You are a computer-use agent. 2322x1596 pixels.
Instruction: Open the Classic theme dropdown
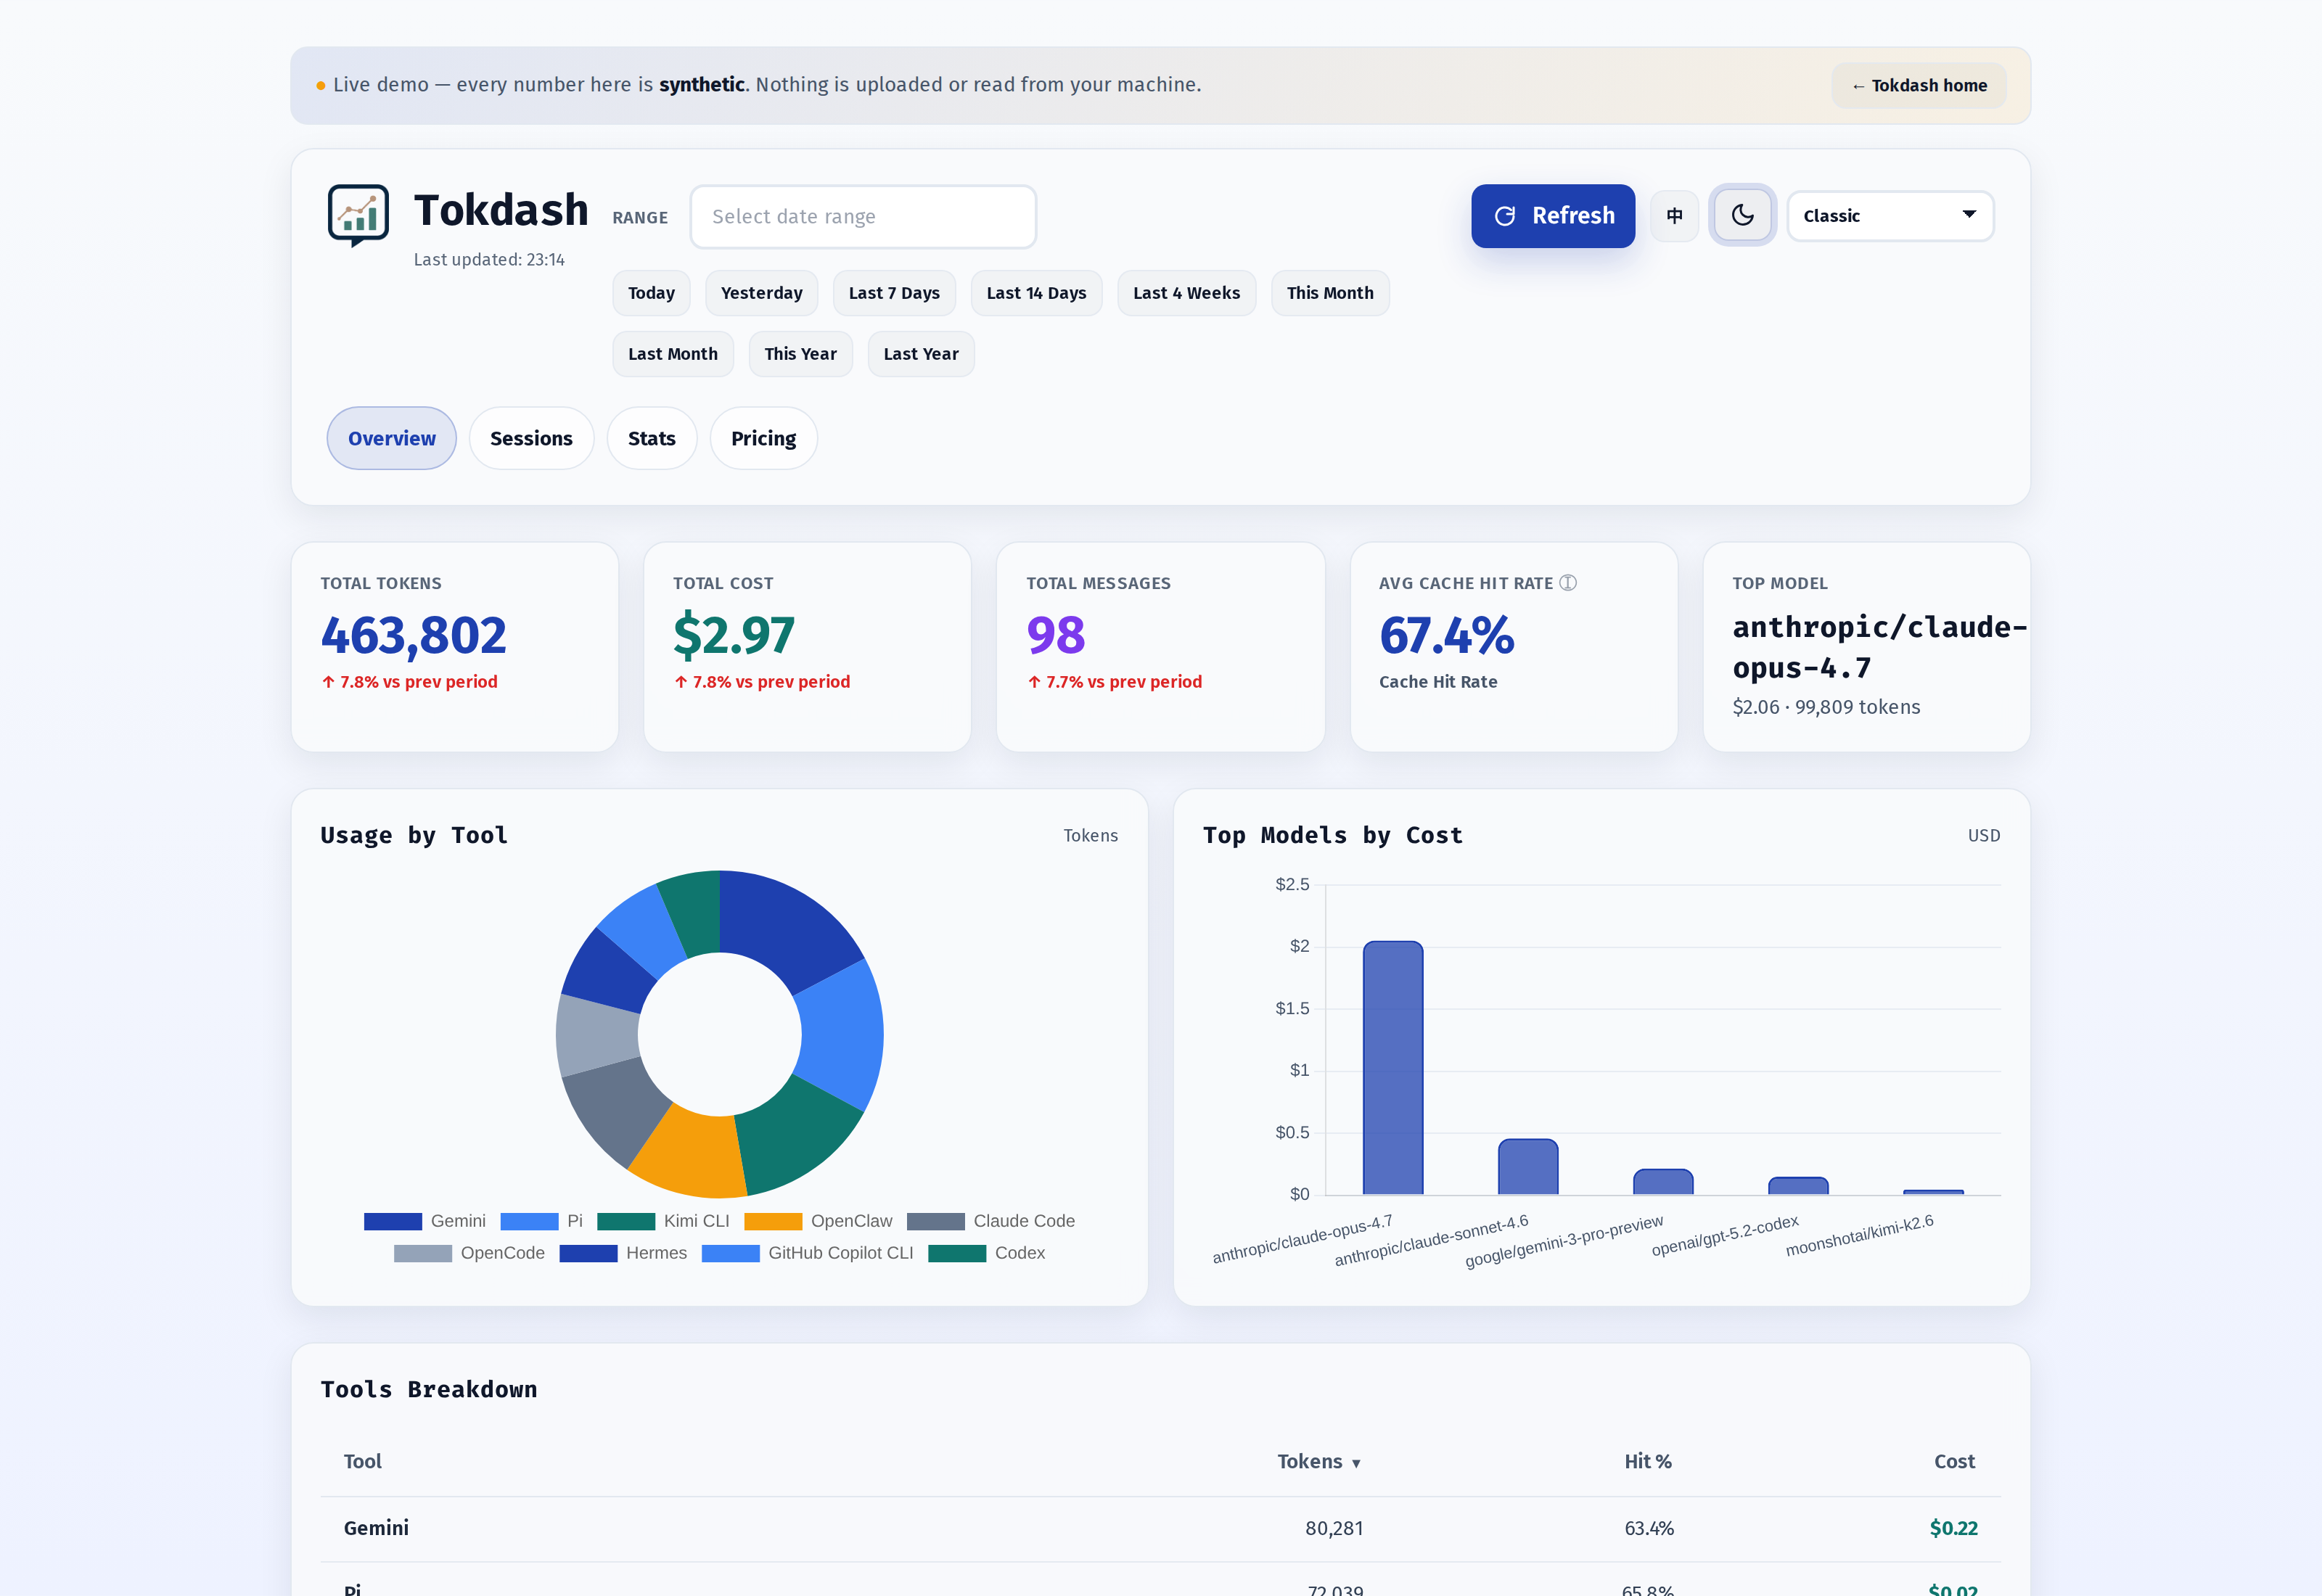[1890, 216]
